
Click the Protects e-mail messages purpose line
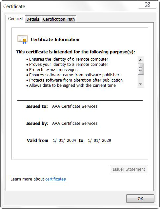[x=52, y=70]
